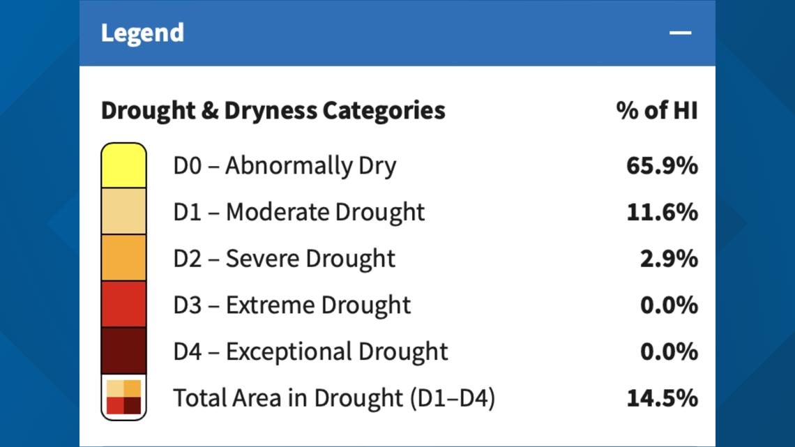Screen dimensions: 795x447
Task: Select the D4 – Exceptional Drought label
Action: (x=310, y=351)
